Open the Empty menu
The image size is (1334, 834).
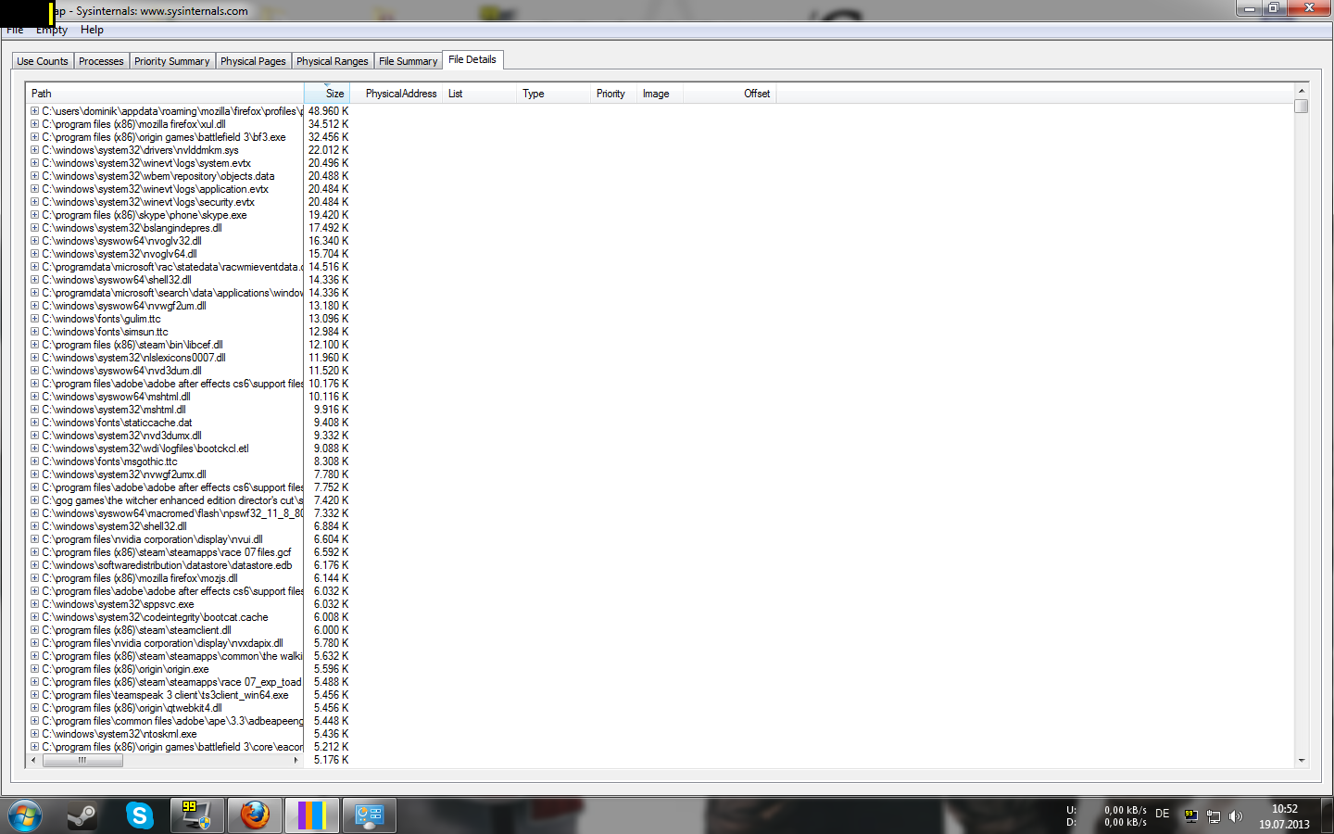point(52,30)
